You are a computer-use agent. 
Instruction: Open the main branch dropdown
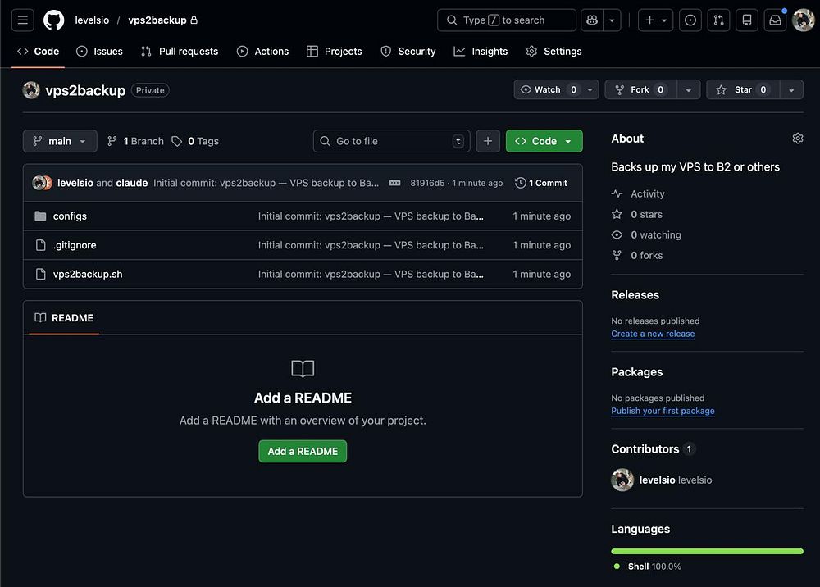click(60, 141)
